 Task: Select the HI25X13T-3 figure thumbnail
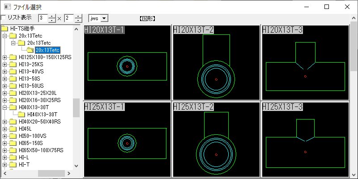pyautogui.click(x=305, y=140)
